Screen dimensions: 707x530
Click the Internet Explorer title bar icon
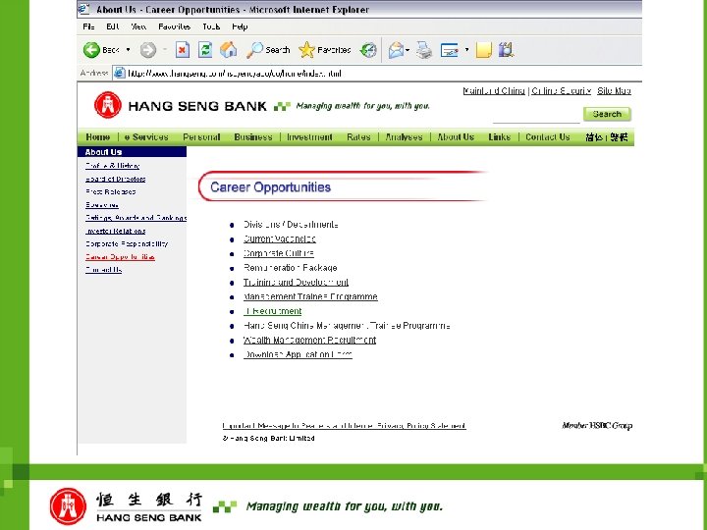point(83,9)
